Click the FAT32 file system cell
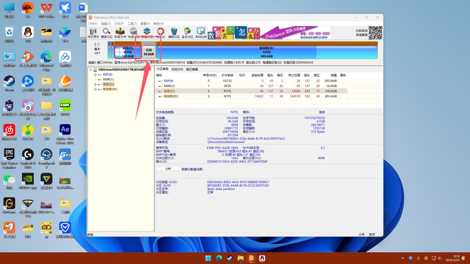The image size is (470, 264). pyautogui.click(x=227, y=81)
